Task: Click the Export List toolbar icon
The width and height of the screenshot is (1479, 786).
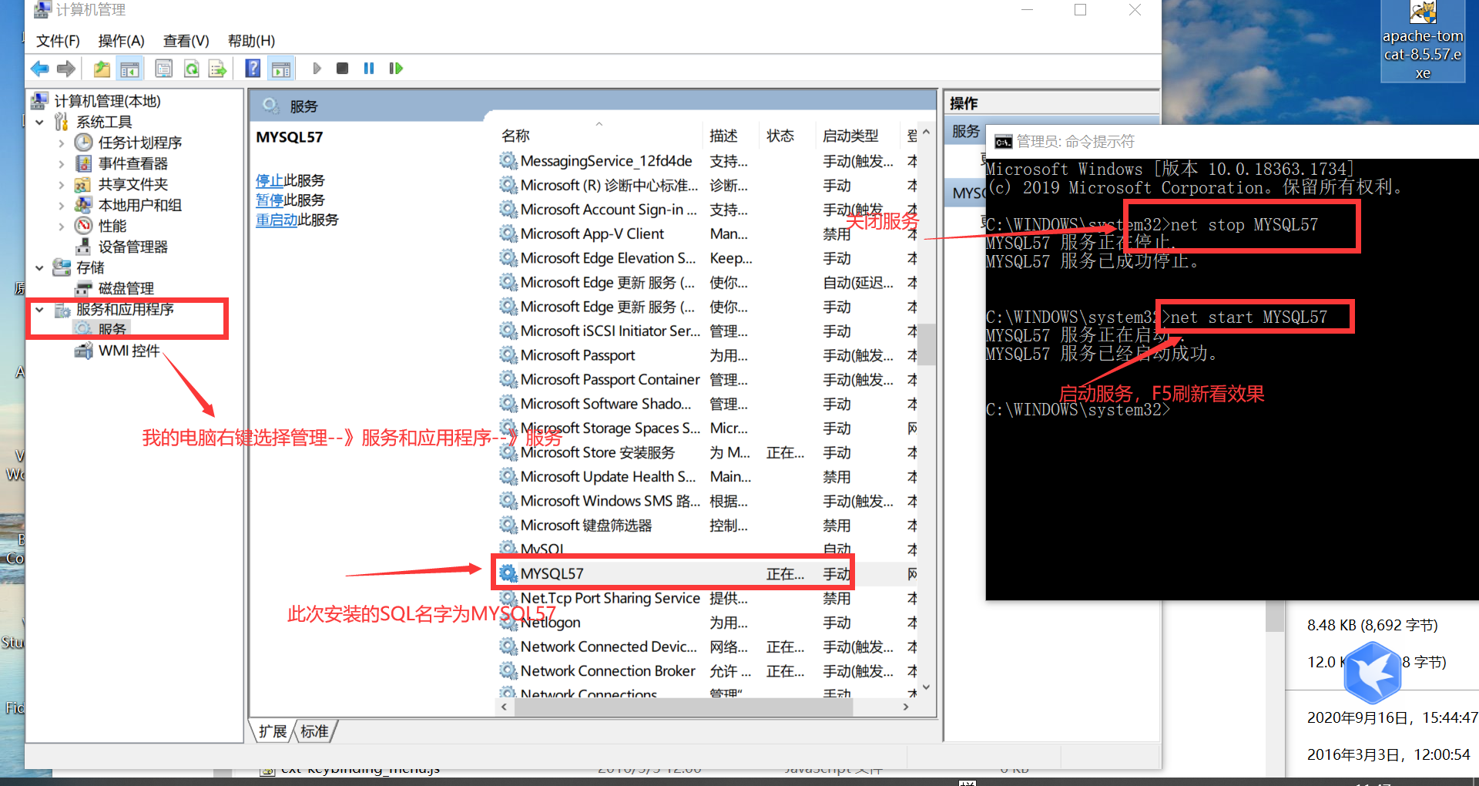Action: click(x=218, y=69)
